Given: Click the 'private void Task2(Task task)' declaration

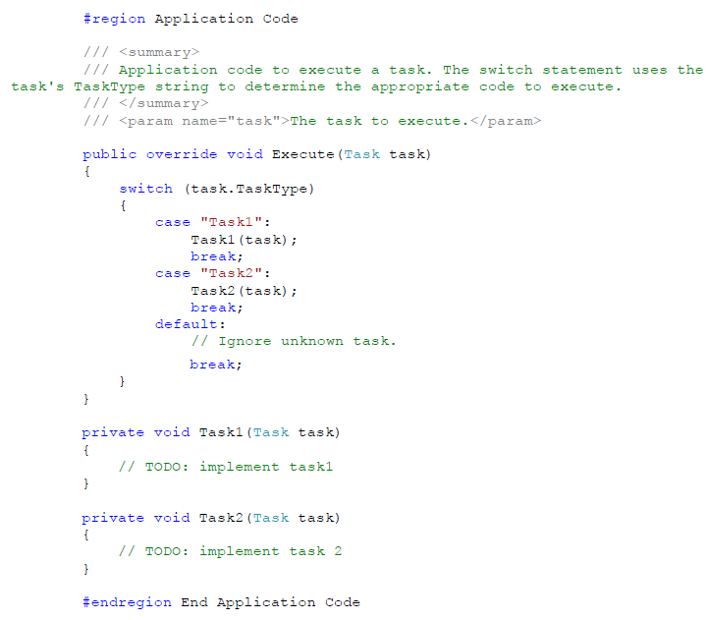Looking at the screenshot, I should coord(211,518).
